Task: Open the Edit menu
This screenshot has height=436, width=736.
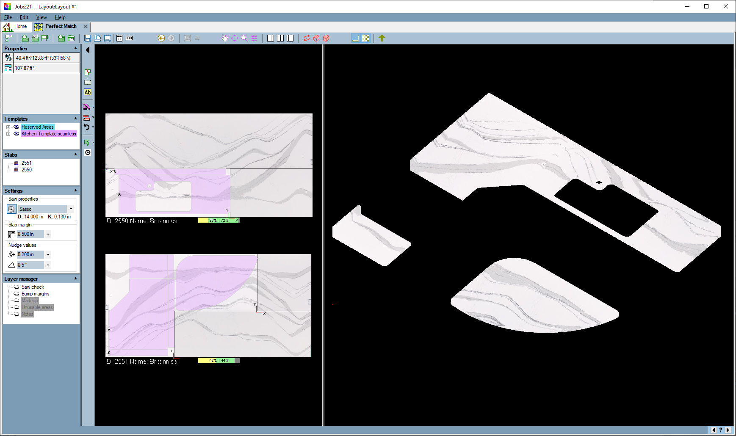Action: tap(24, 17)
